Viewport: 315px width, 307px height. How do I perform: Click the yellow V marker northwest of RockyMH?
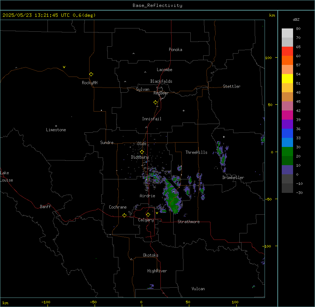[x=64, y=67]
